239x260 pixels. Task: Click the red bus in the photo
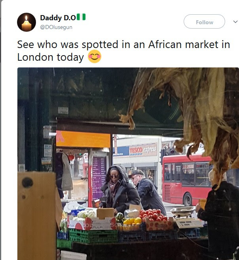coord(187,179)
